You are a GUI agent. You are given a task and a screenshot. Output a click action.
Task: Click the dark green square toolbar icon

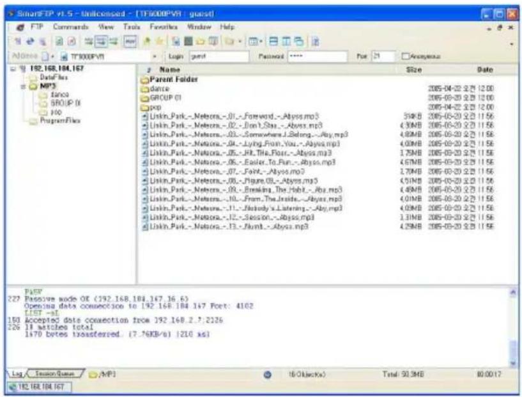pos(188,41)
